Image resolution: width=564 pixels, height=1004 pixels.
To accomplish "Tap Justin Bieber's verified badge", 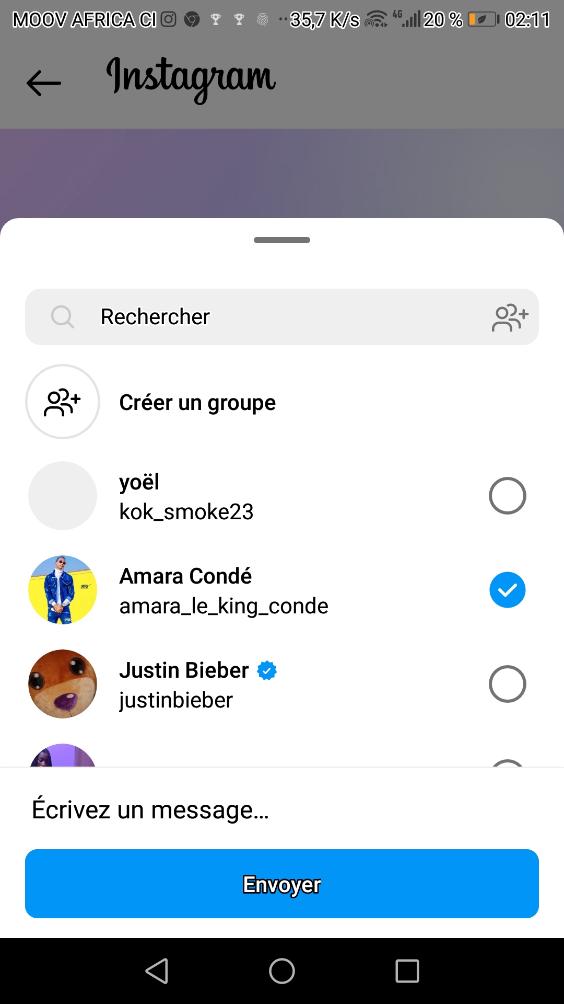I will pos(267,670).
